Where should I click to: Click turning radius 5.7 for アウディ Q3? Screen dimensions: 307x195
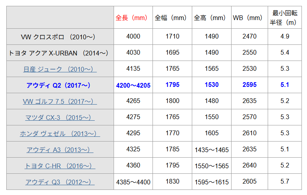(285, 181)
